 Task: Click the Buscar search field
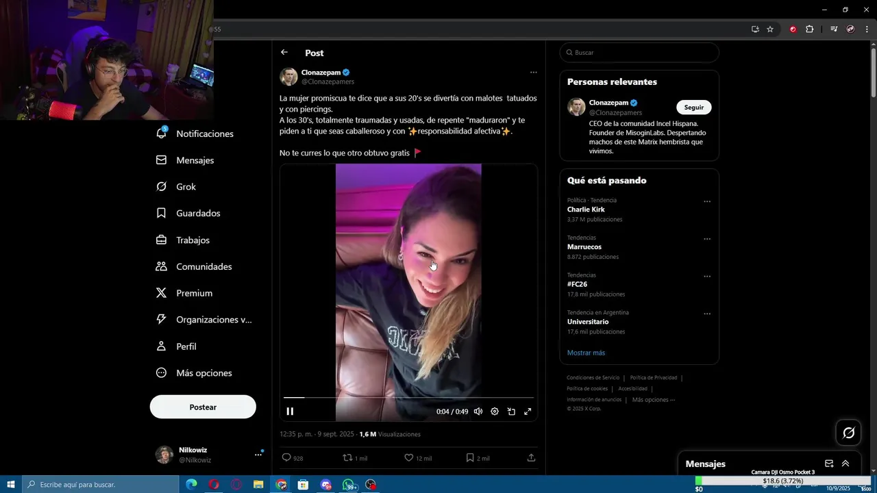639,52
